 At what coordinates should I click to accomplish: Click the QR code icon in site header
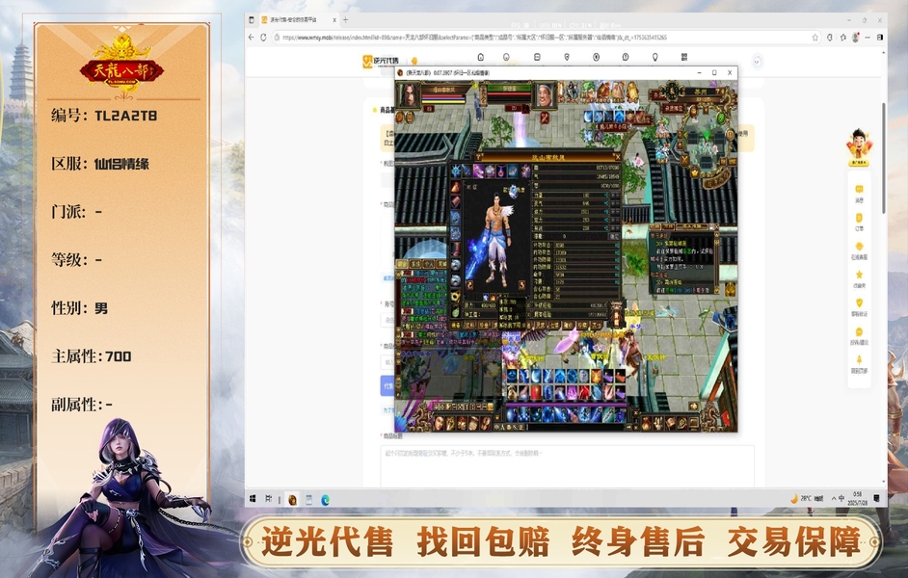(684, 57)
